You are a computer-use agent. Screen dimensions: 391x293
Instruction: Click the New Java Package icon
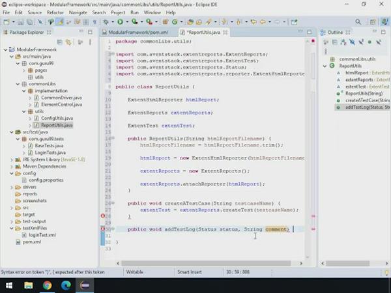(165, 22)
